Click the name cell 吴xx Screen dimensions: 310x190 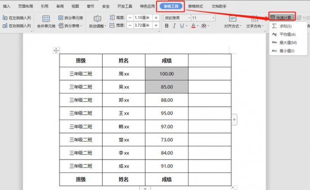124,87
